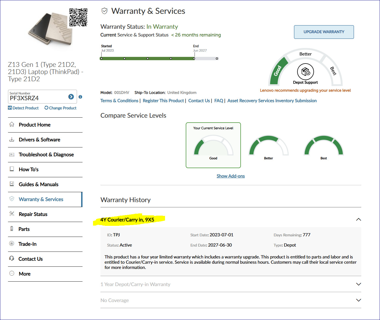Click the Days Remaining 777 value
The height and width of the screenshot is (320, 380).
(307, 235)
